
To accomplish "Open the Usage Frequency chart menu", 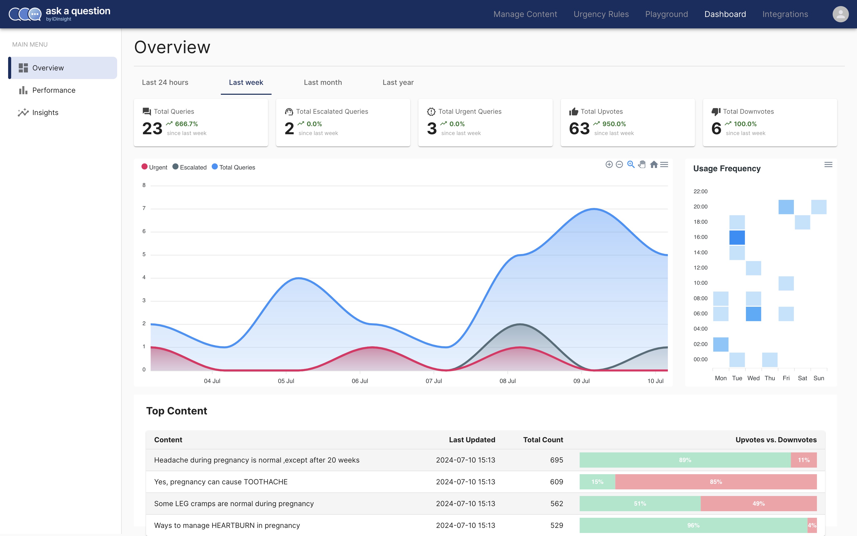I will coord(828,164).
